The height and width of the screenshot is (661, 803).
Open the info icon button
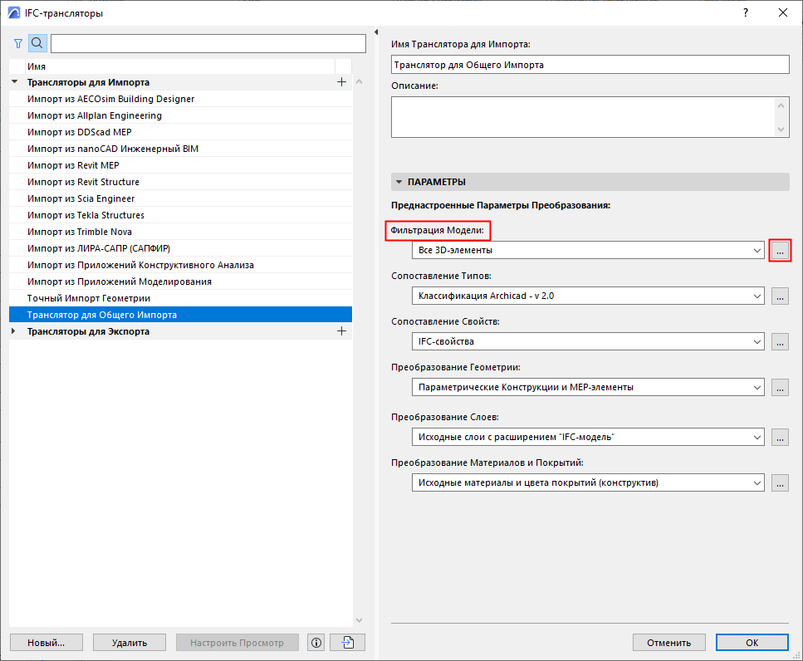tap(316, 643)
